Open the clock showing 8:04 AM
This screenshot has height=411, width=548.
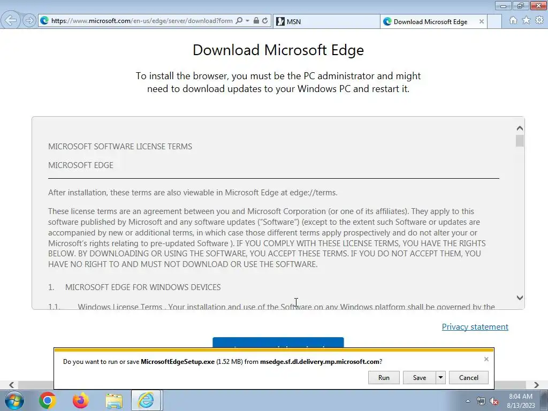521,400
